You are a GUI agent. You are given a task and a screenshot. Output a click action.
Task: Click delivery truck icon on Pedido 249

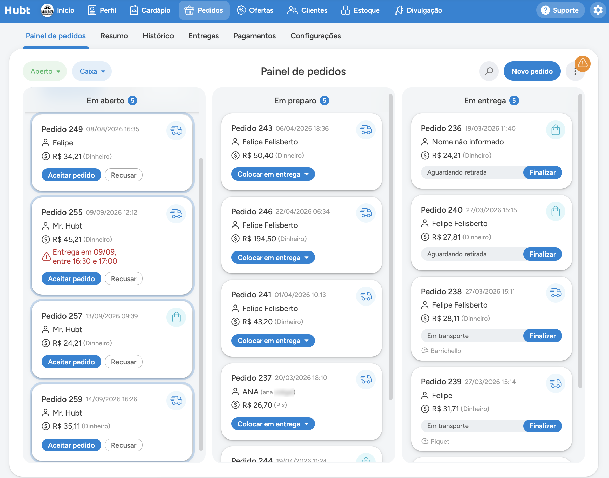tap(176, 130)
